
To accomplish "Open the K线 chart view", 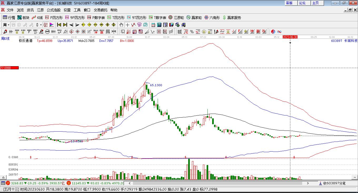I will click(x=37, y=18).
